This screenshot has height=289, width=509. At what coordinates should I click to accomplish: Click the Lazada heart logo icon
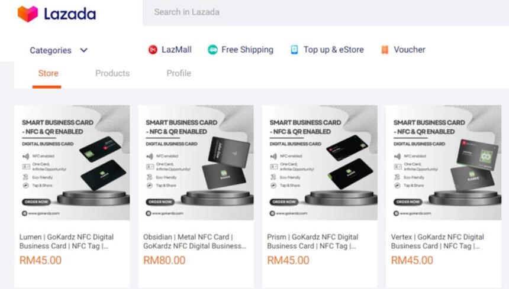pyautogui.click(x=27, y=14)
